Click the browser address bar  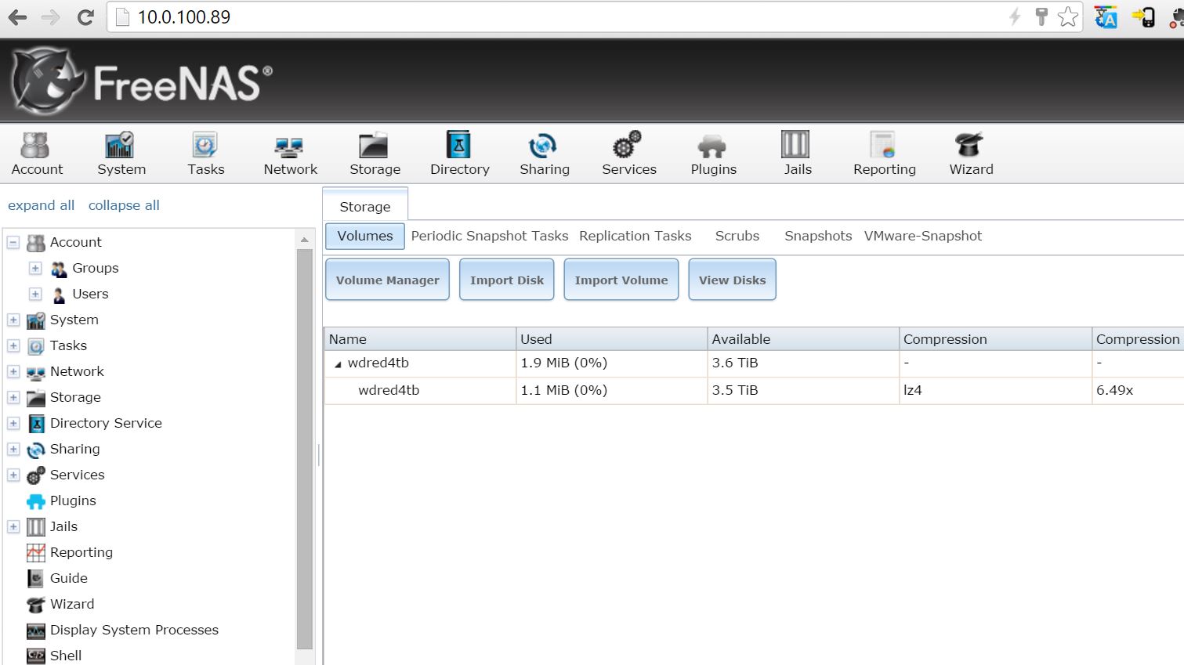coord(549,17)
